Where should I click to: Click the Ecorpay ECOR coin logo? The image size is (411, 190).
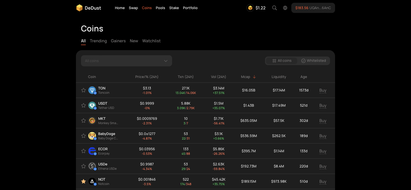(x=92, y=151)
